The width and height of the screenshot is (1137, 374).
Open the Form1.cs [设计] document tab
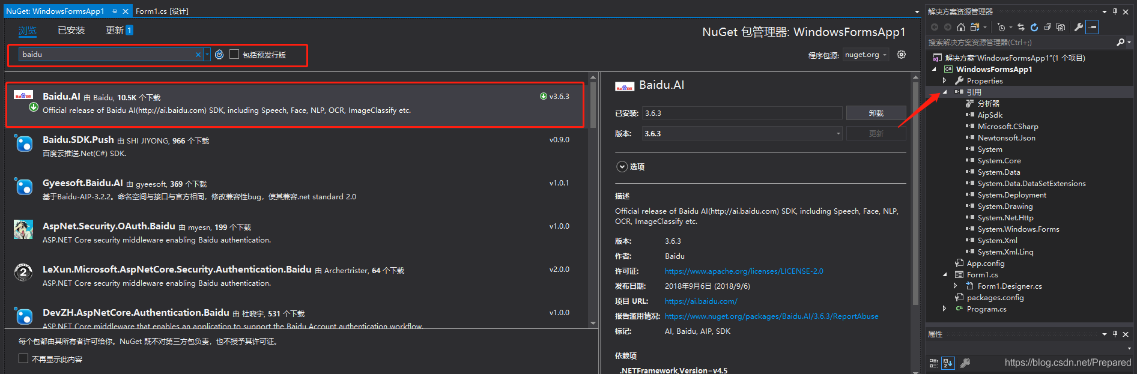coord(162,11)
